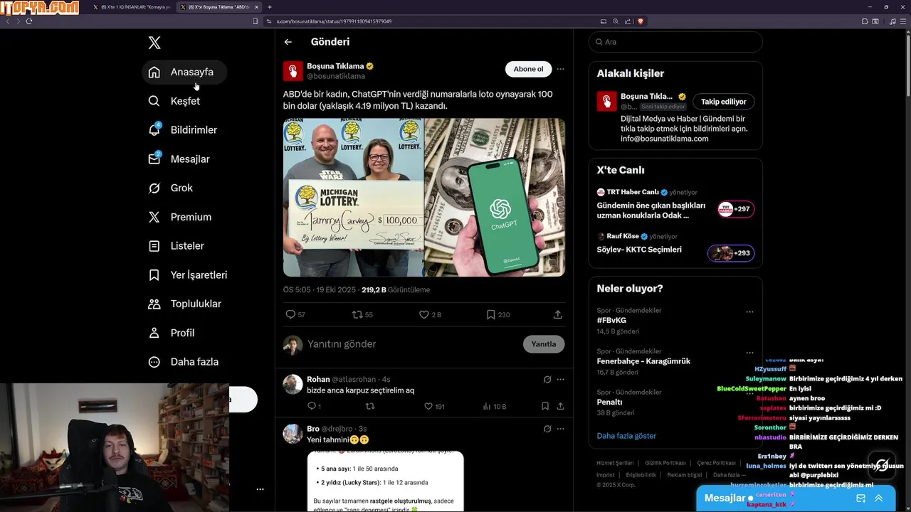Click Takip ediyor following button
The width and height of the screenshot is (911, 512).
pos(724,102)
